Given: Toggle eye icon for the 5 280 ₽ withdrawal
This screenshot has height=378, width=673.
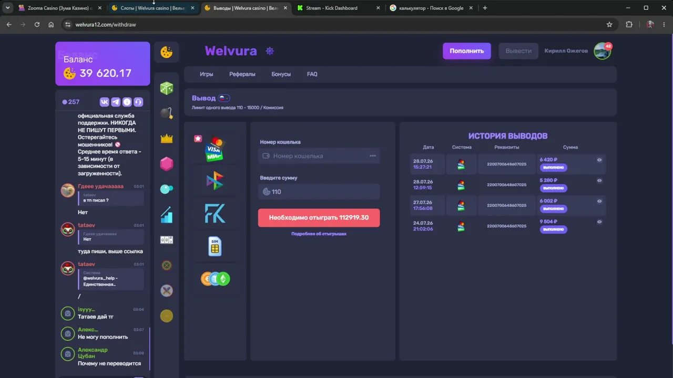Looking at the screenshot, I should tap(599, 181).
